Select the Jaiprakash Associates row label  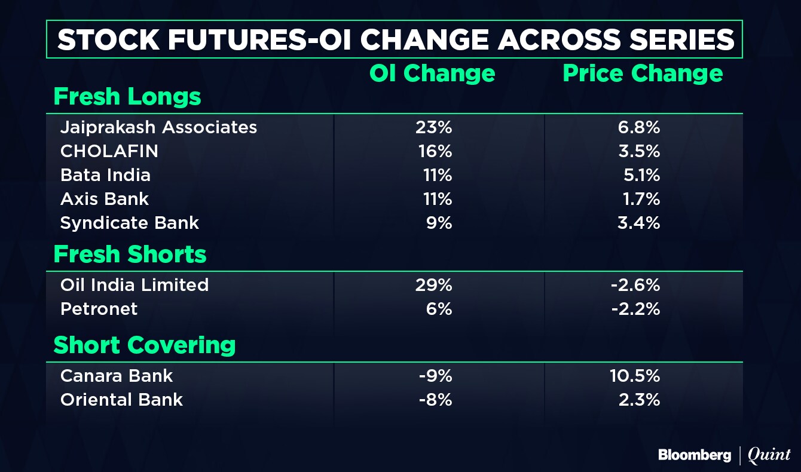pyautogui.click(x=158, y=127)
